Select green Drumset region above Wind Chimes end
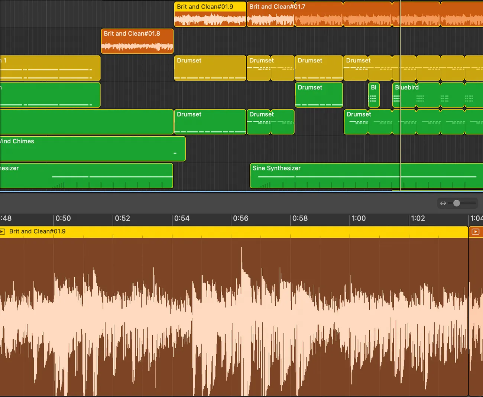483x397 pixels. pyautogui.click(x=210, y=122)
